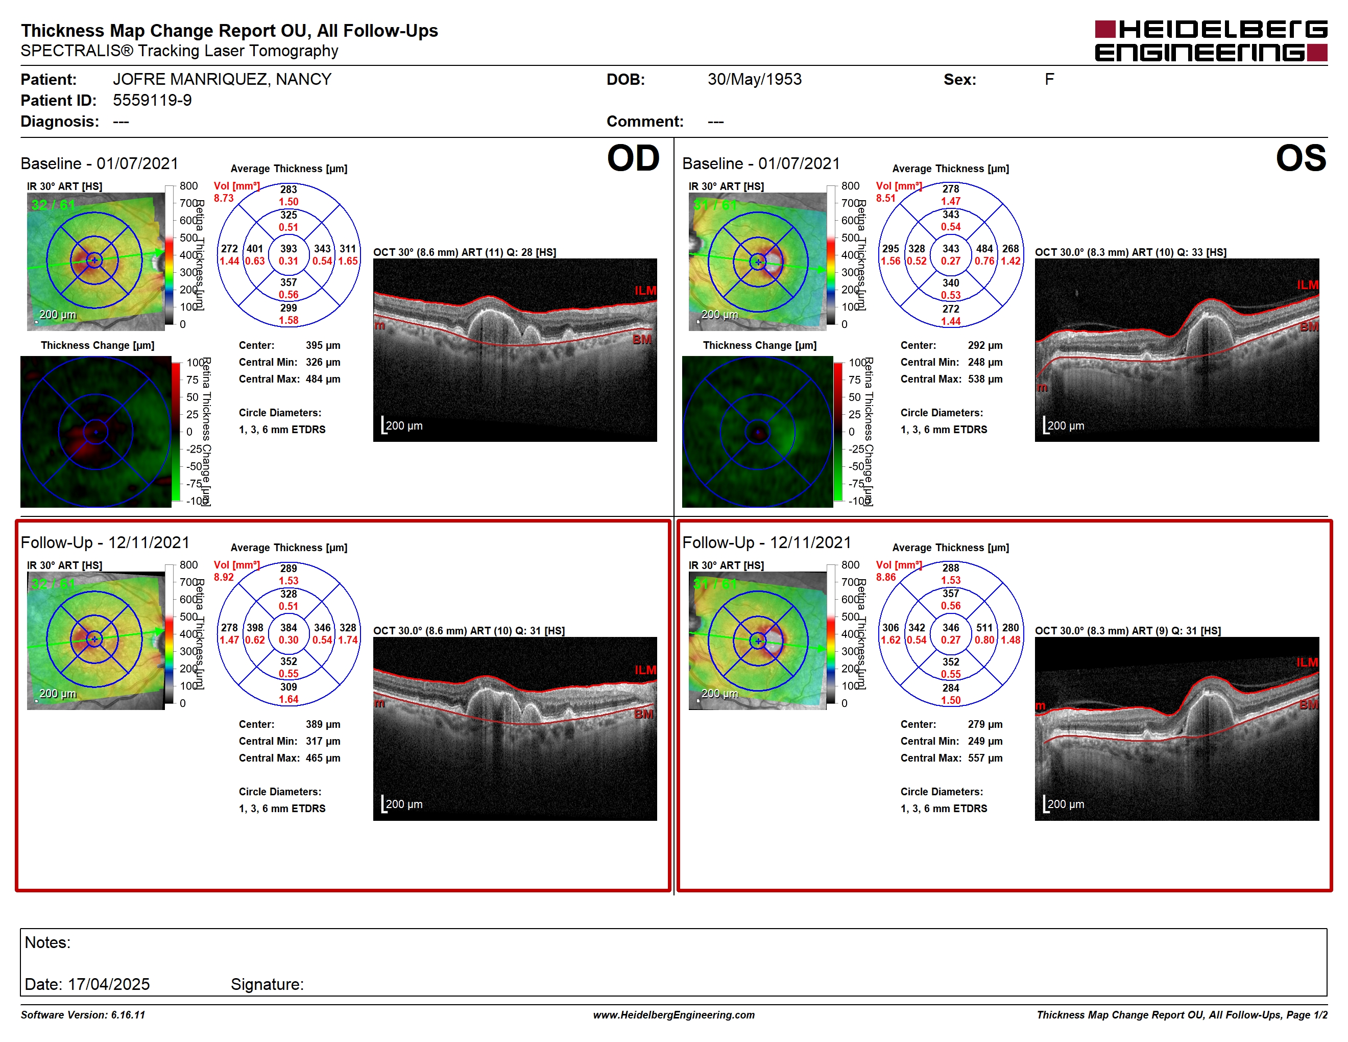Image resolution: width=1348 pixels, height=1042 pixels.
Task: Click the OD baseline retina thickness color scale
Action: pyautogui.click(x=170, y=255)
